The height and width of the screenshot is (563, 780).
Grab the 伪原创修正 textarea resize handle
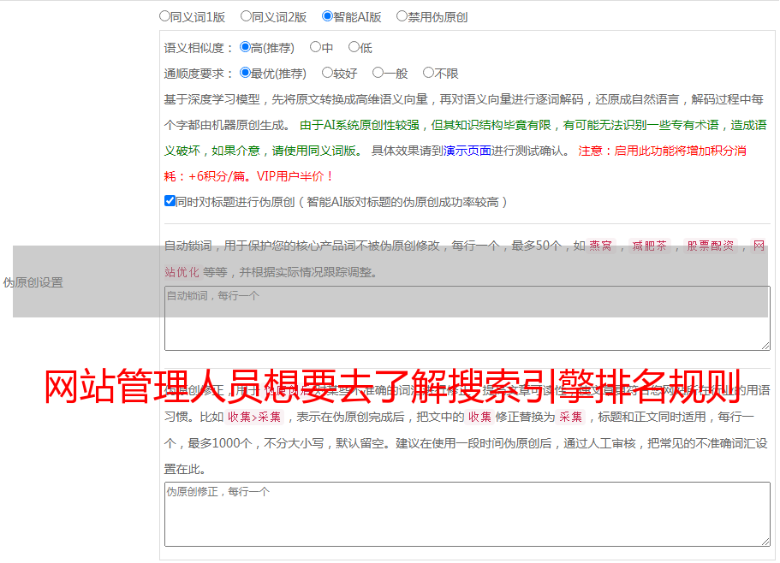pyautogui.click(x=765, y=541)
